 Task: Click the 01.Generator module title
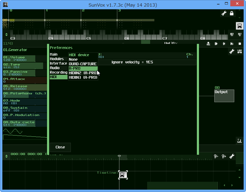(x=15, y=50)
